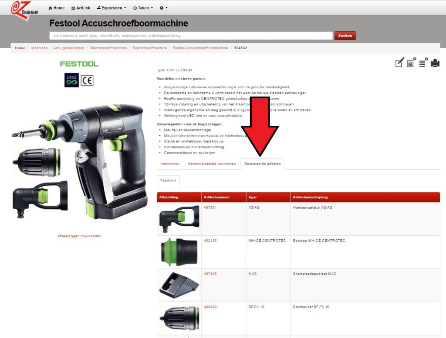Click the printer icon
The image size is (446, 338).
click(435, 63)
